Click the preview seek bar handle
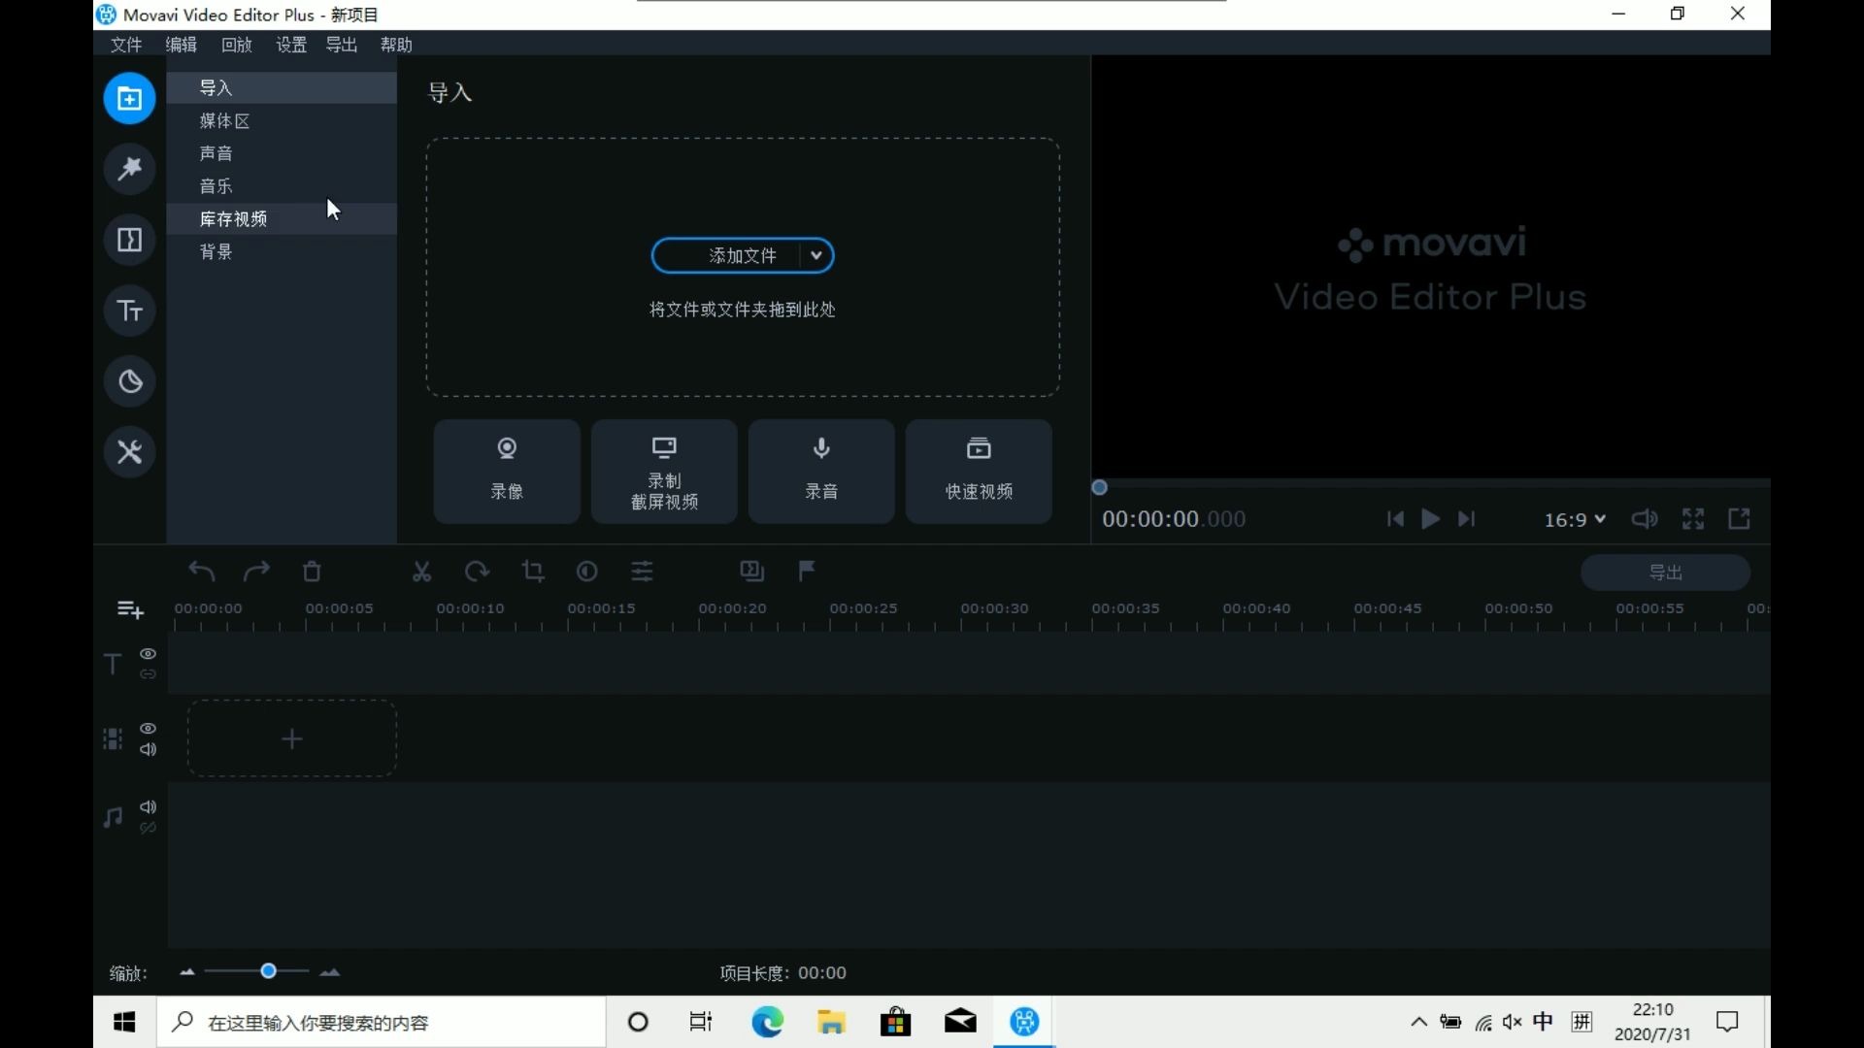The image size is (1864, 1048). (1100, 488)
